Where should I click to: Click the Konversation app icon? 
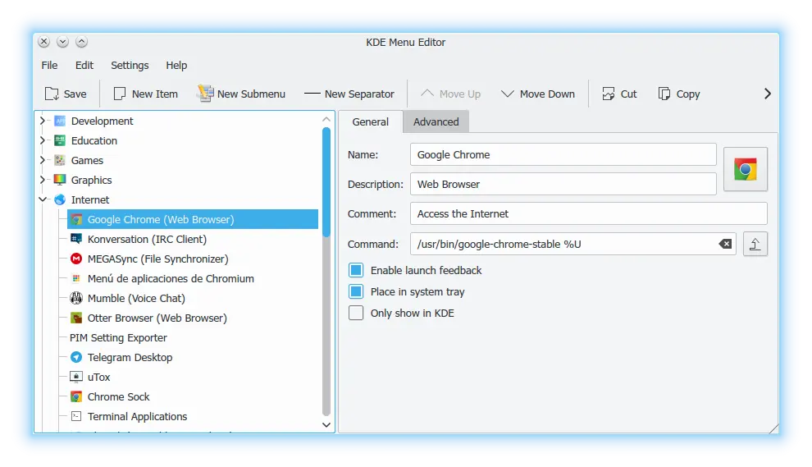coord(76,239)
